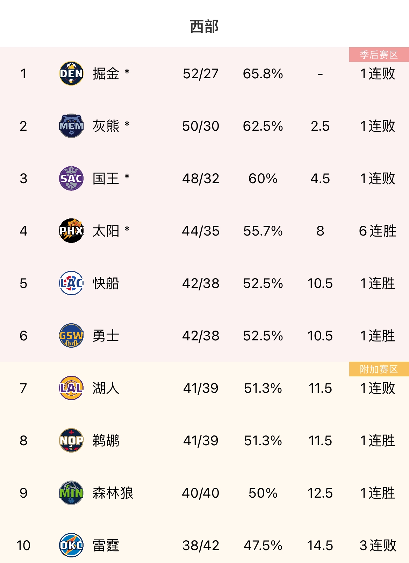This screenshot has height=563, width=409.
Task: Tap the Denver Nuggets DEN logo
Action: (71, 73)
